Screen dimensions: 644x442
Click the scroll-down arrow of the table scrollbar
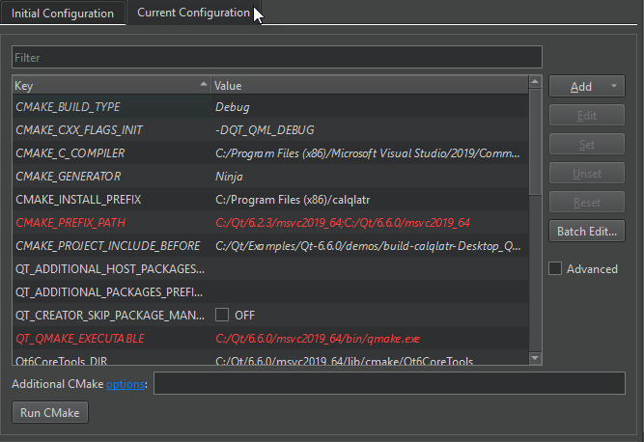point(536,360)
